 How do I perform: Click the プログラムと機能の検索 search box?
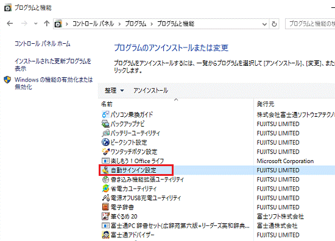pyautogui.click(x=310, y=24)
